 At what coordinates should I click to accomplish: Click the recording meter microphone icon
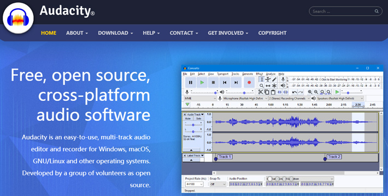point(283,79)
